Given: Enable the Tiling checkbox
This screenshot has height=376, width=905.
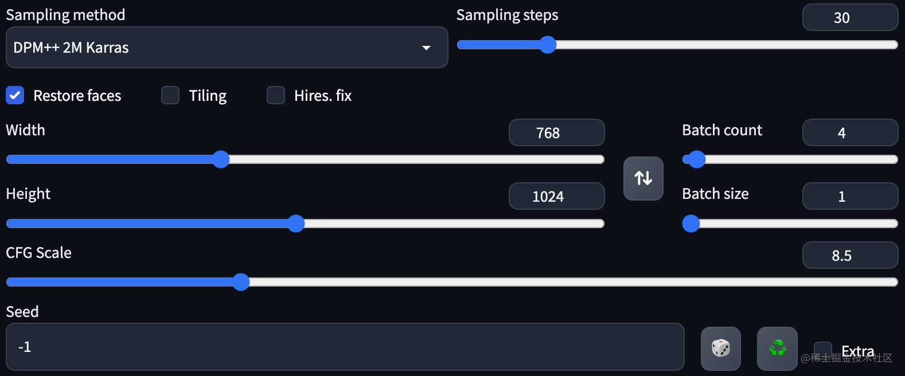Looking at the screenshot, I should point(170,95).
